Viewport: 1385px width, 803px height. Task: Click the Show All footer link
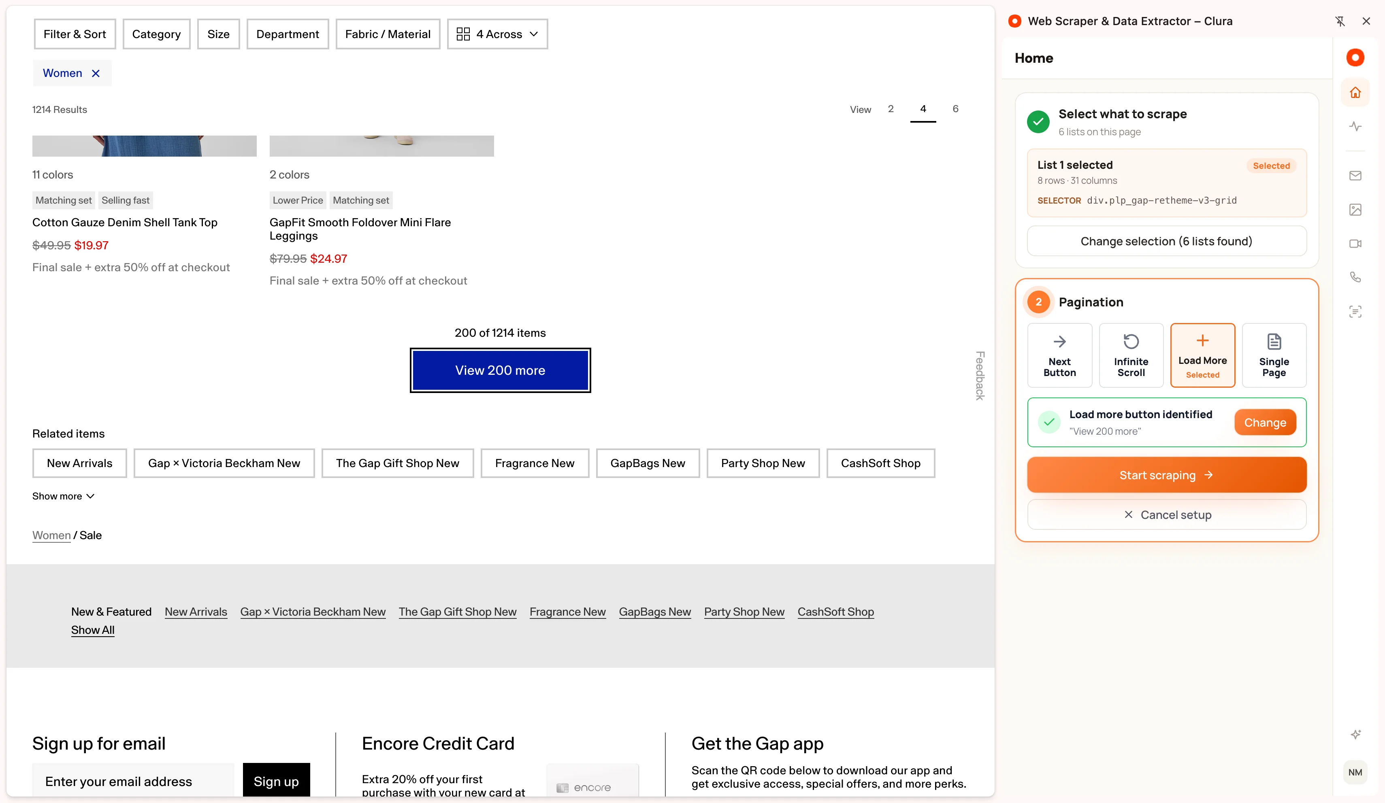click(92, 630)
